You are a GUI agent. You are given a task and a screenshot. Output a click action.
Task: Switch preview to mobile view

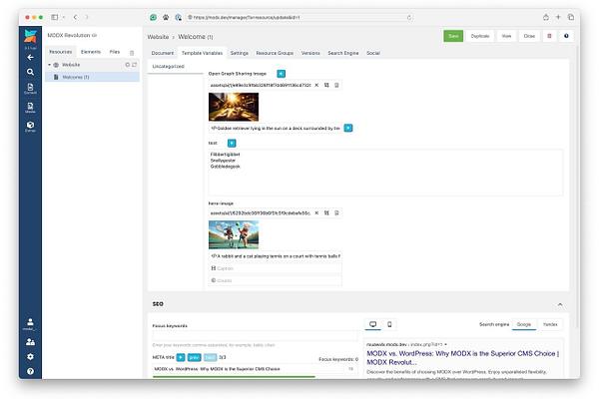click(x=389, y=324)
